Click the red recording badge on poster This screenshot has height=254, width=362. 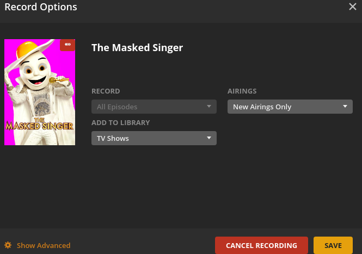(68, 45)
